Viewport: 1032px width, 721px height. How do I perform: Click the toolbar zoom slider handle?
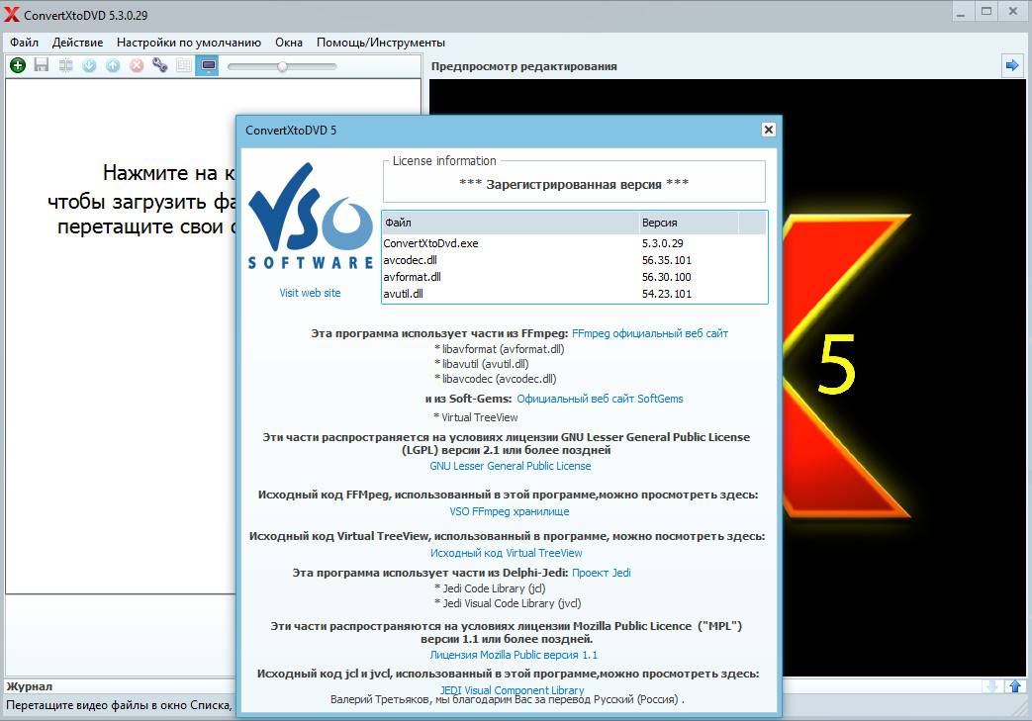[x=282, y=66]
